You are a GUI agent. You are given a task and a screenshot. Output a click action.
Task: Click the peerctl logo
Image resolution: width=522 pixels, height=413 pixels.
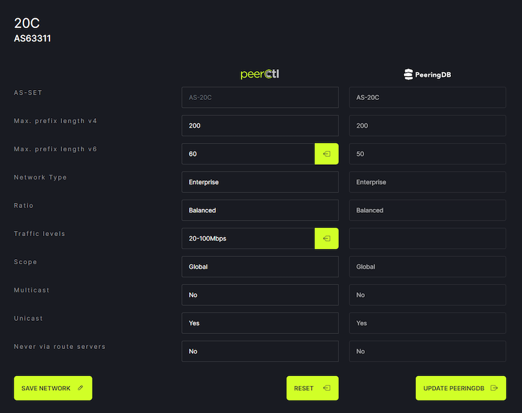coord(260,74)
